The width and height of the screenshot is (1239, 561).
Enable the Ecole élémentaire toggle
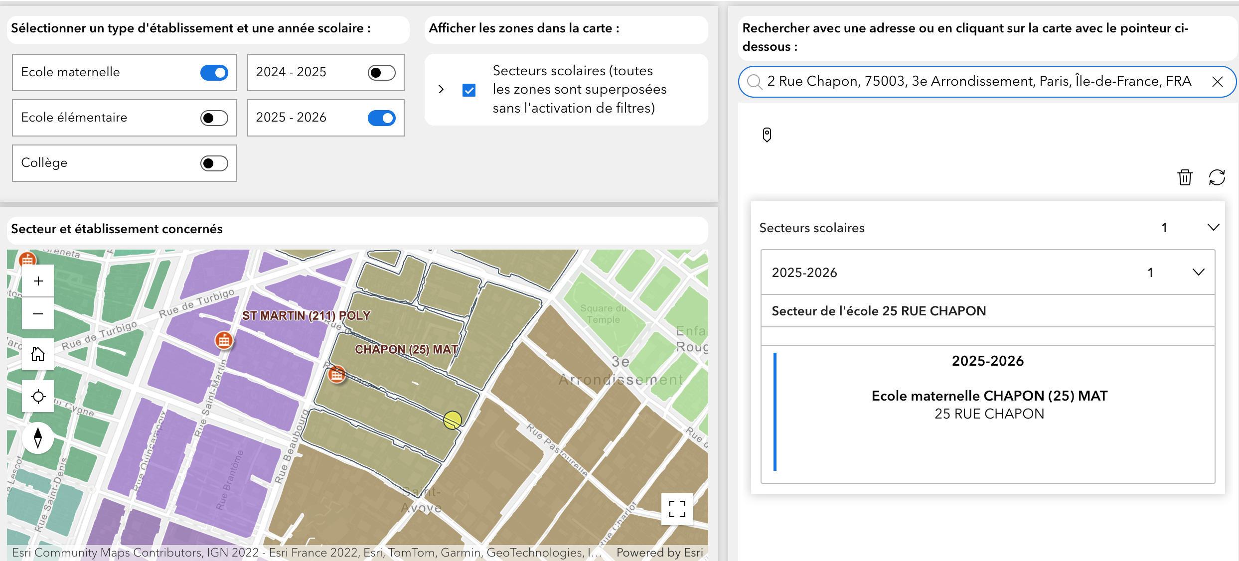coord(214,118)
